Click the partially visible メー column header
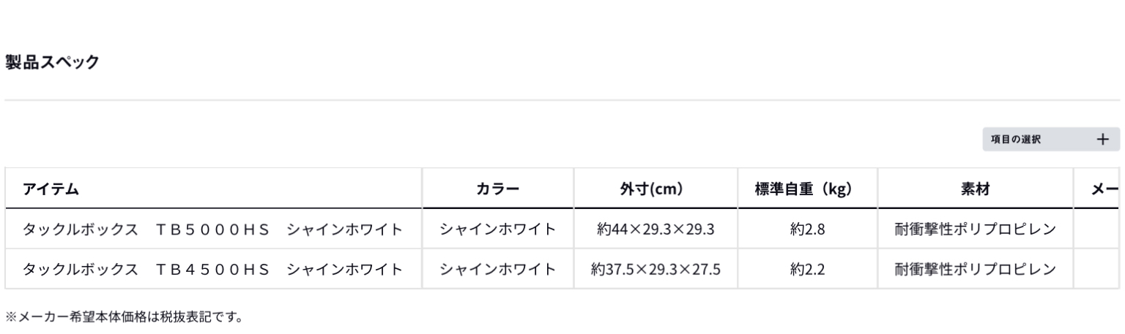Viewport: 1125px width, 334px height. (1104, 190)
